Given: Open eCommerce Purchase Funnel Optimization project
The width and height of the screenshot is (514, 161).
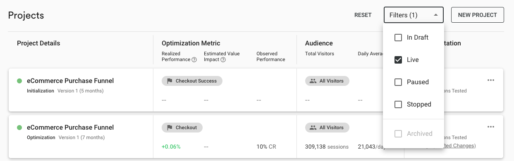Looking at the screenshot, I should 70,128.
